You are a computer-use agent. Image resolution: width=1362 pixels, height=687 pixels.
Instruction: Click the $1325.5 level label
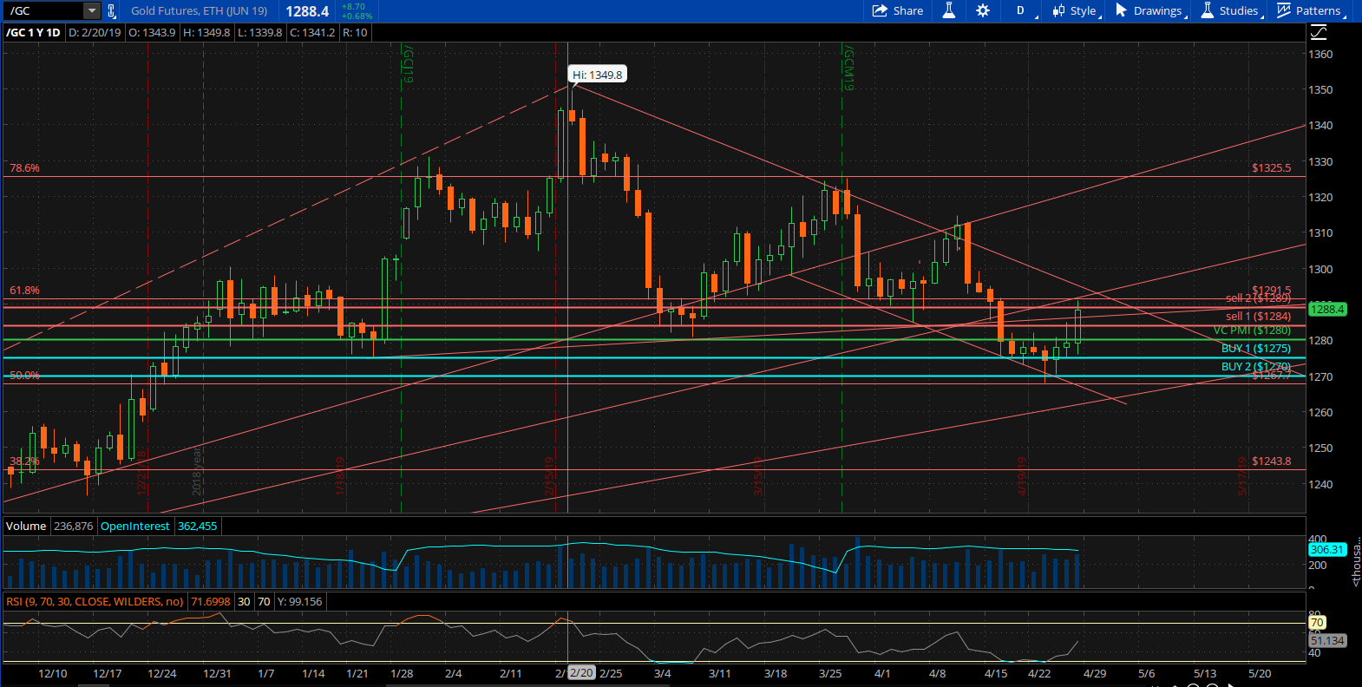click(1271, 168)
